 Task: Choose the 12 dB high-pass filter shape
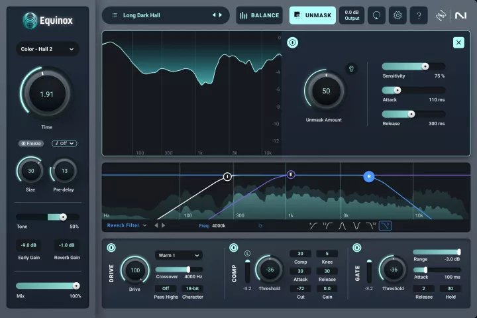pos(328,226)
